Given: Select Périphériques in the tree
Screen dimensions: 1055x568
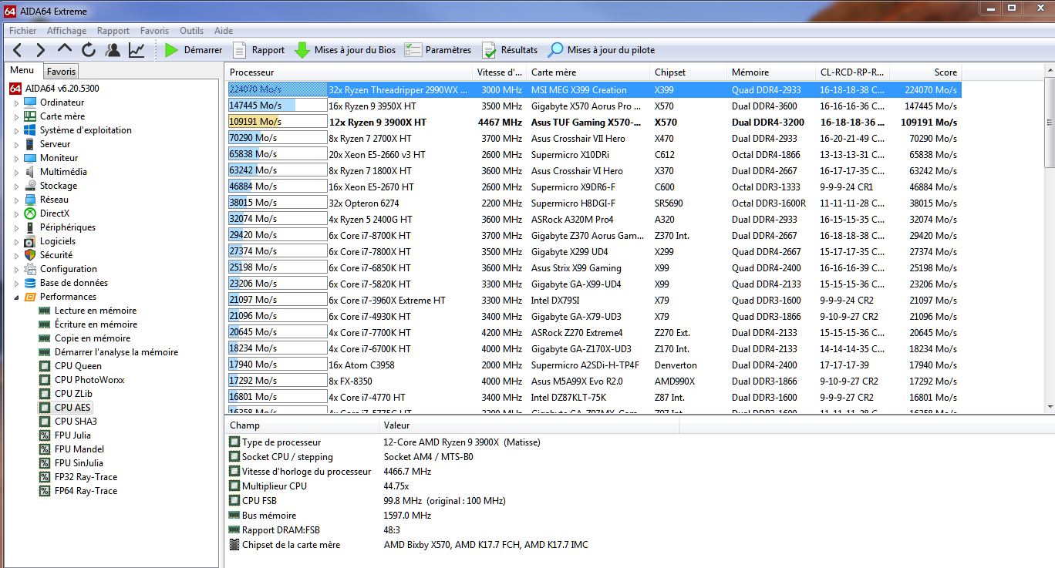Looking at the screenshot, I should (68, 227).
